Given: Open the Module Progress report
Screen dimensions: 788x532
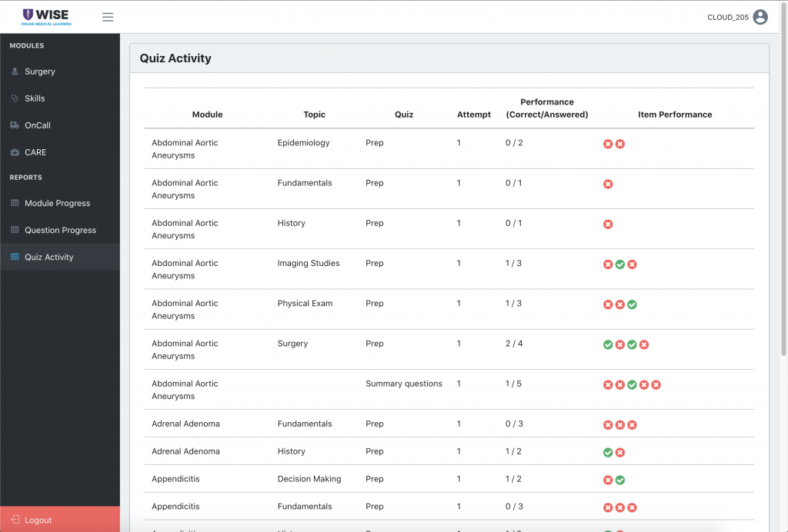Looking at the screenshot, I should click(x=57, y=203).
